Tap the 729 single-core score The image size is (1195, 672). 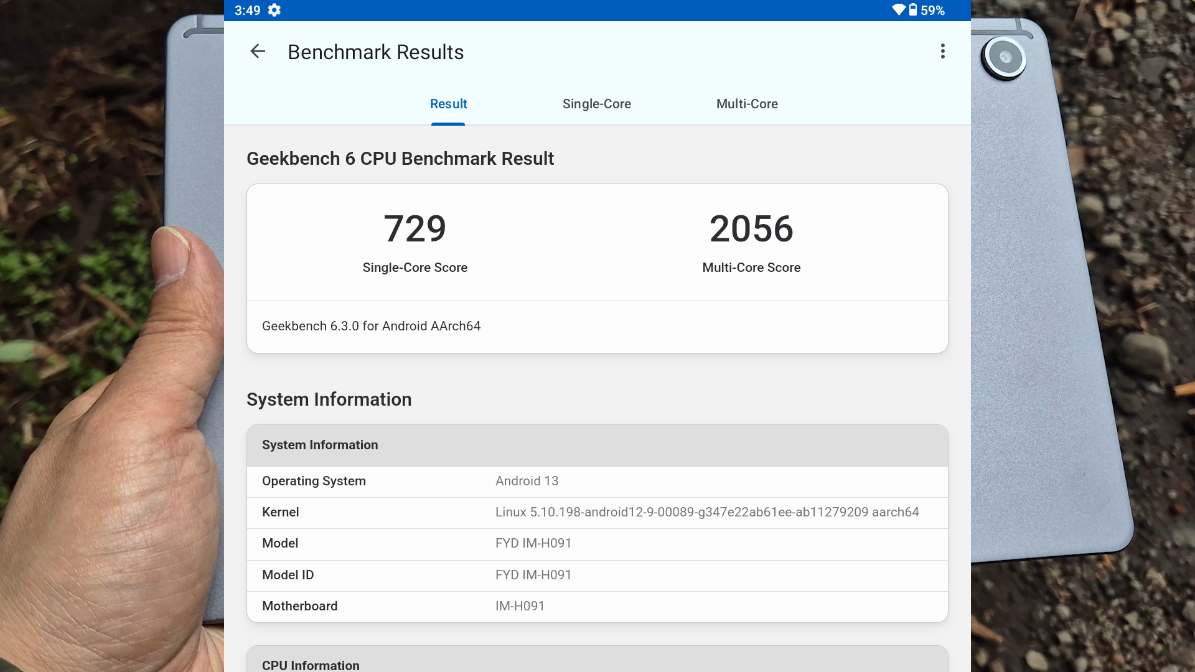415,229
